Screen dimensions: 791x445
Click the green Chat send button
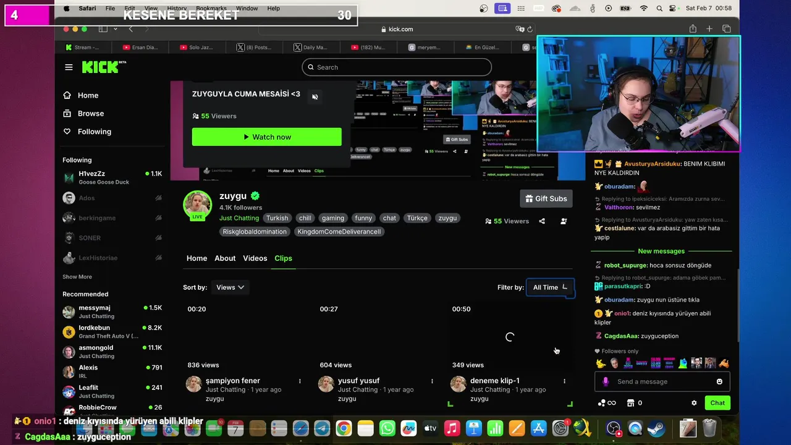[x=717, y=403]
